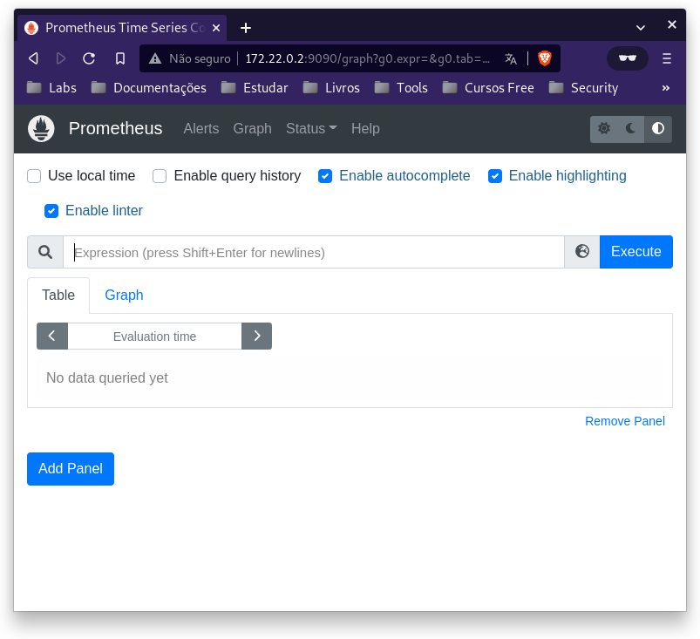Switch to dark theme moon icon

631,129
